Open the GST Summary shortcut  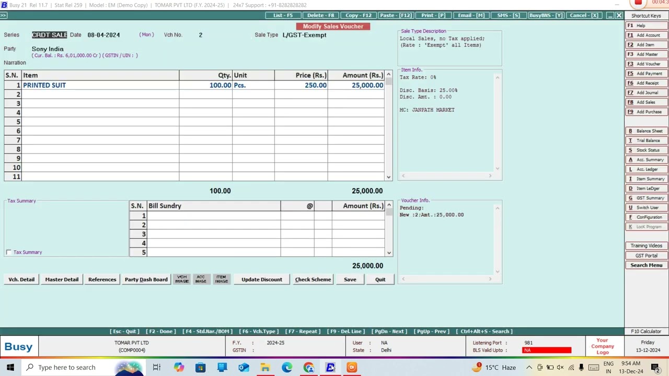pos(647,198)
